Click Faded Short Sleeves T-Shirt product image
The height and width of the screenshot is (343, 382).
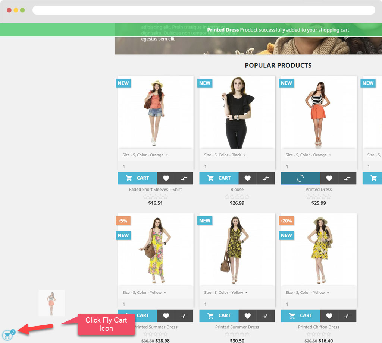tap(156, 112)
